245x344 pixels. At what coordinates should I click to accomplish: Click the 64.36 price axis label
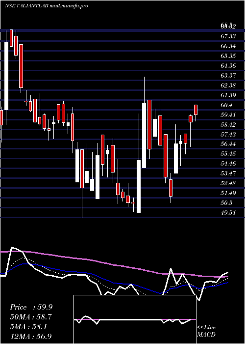point(228,65)
